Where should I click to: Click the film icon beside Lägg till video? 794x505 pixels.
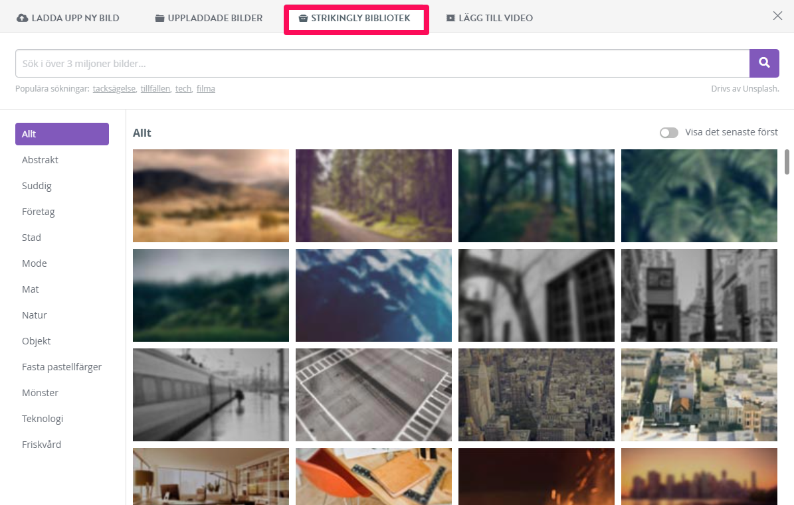(450, 18)
